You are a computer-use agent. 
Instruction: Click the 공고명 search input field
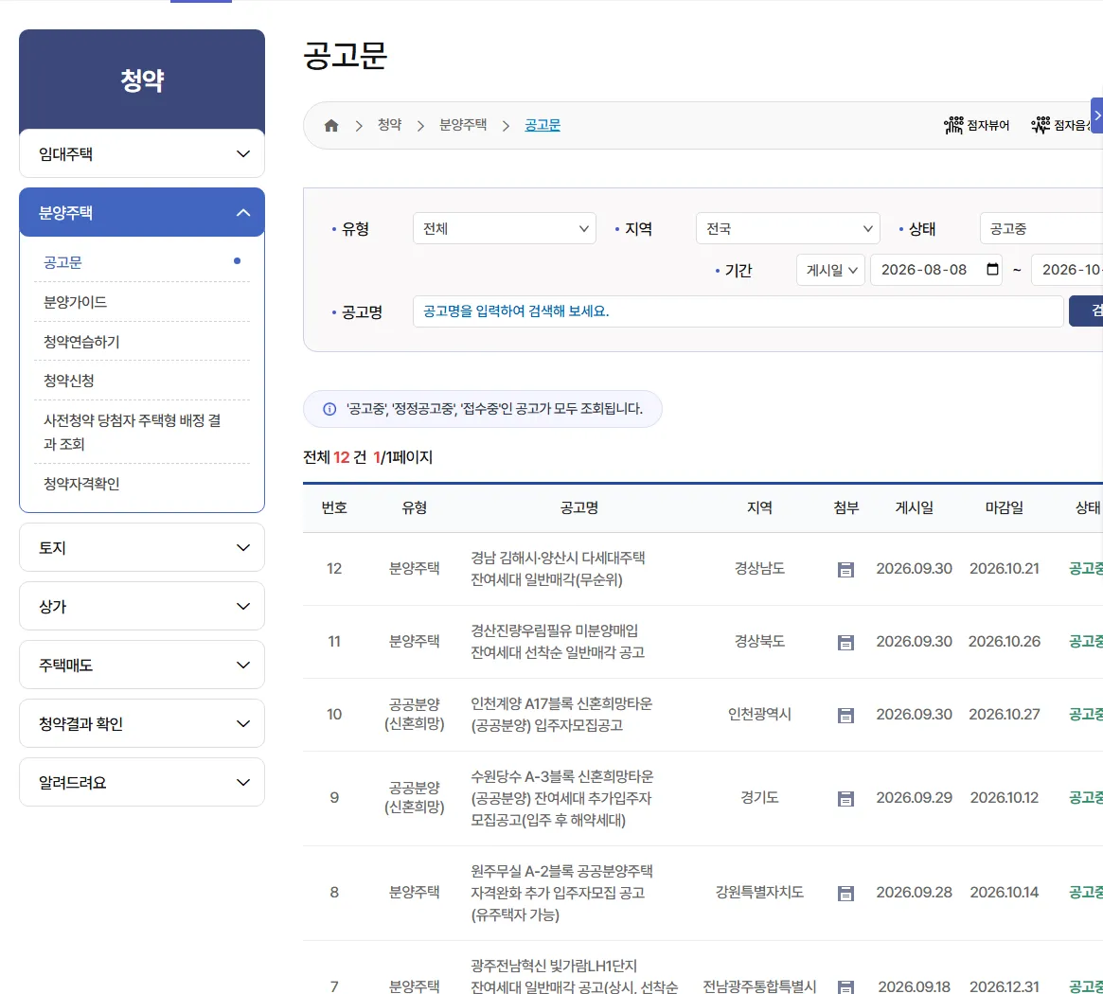coord(738,311)
